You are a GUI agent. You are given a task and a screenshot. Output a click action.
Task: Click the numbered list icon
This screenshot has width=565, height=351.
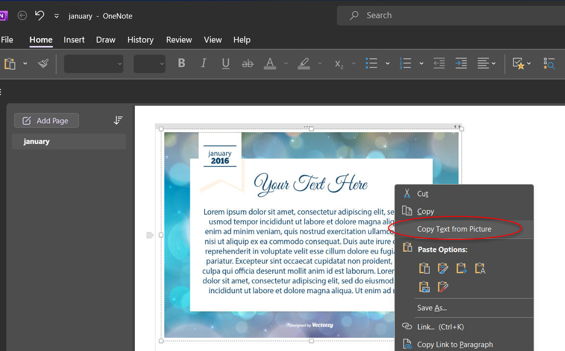[405, 64]
